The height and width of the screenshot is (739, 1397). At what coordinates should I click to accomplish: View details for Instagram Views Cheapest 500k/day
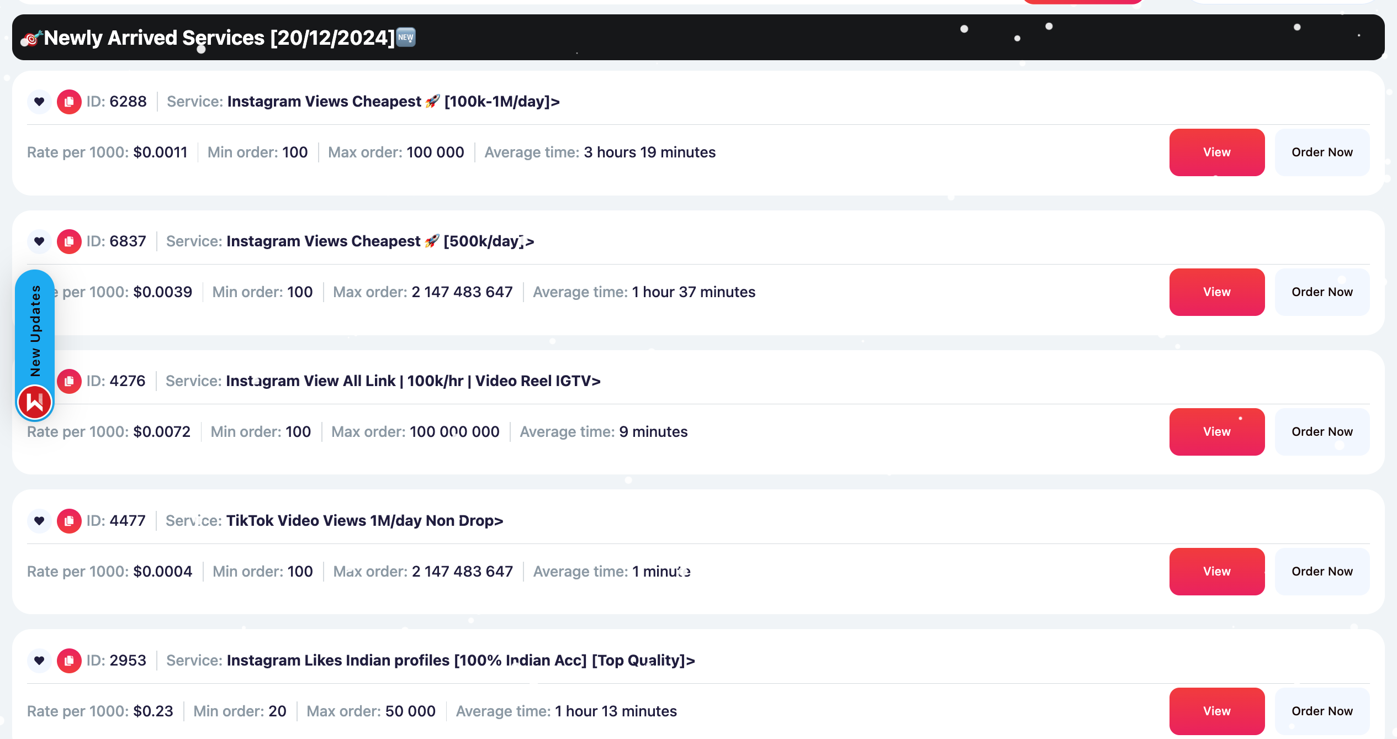click(1217, 292)
